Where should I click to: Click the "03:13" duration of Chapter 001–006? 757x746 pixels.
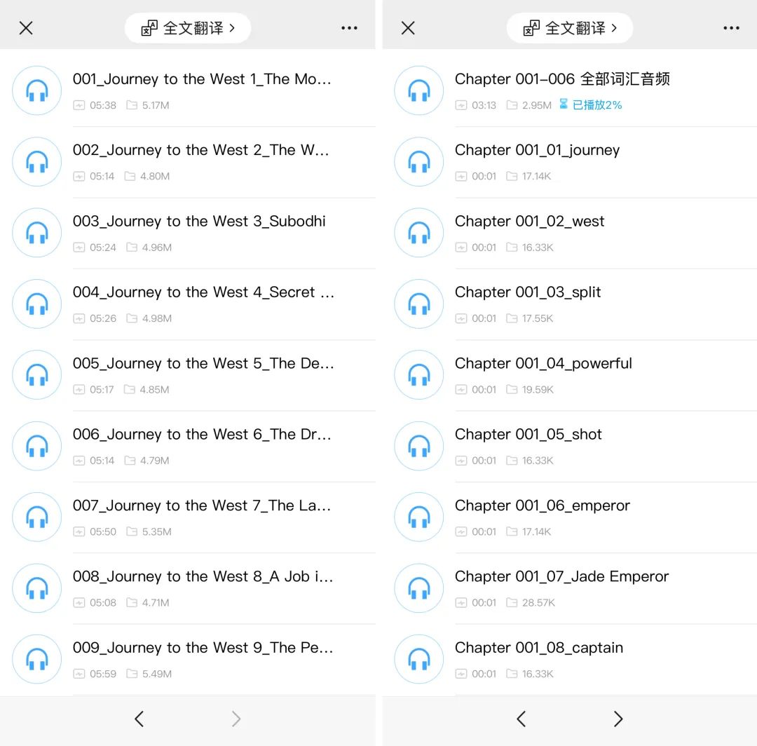click(x=484, y=105)
